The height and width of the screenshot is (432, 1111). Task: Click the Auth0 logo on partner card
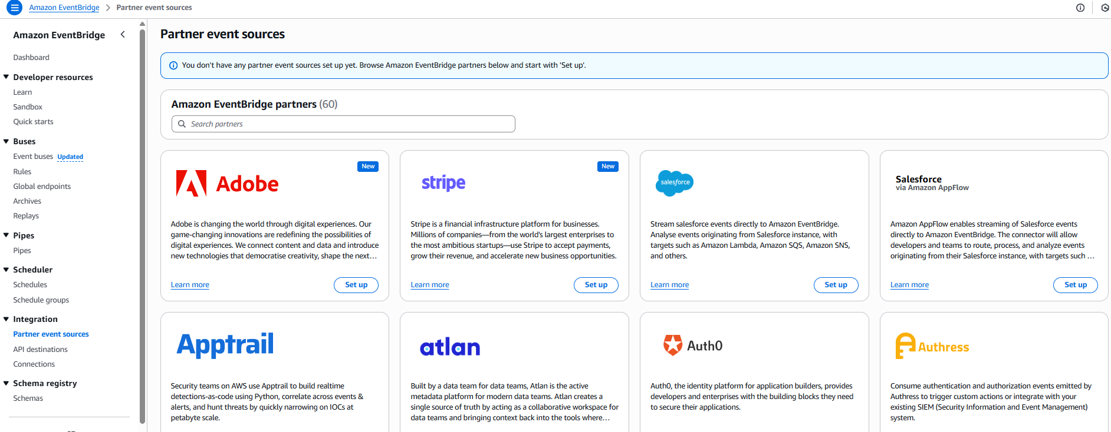tap(693, 345)
